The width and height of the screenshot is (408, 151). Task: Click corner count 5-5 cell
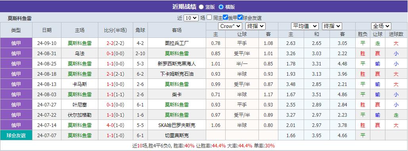point(140,125)
